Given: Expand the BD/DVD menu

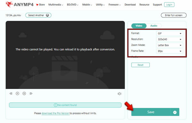Looking at the screenshot, I should (x=73, y=5).
